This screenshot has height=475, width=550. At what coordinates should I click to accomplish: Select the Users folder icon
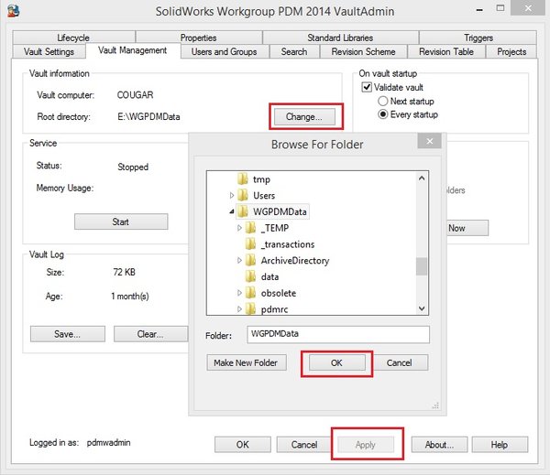[x=242, y=195]
